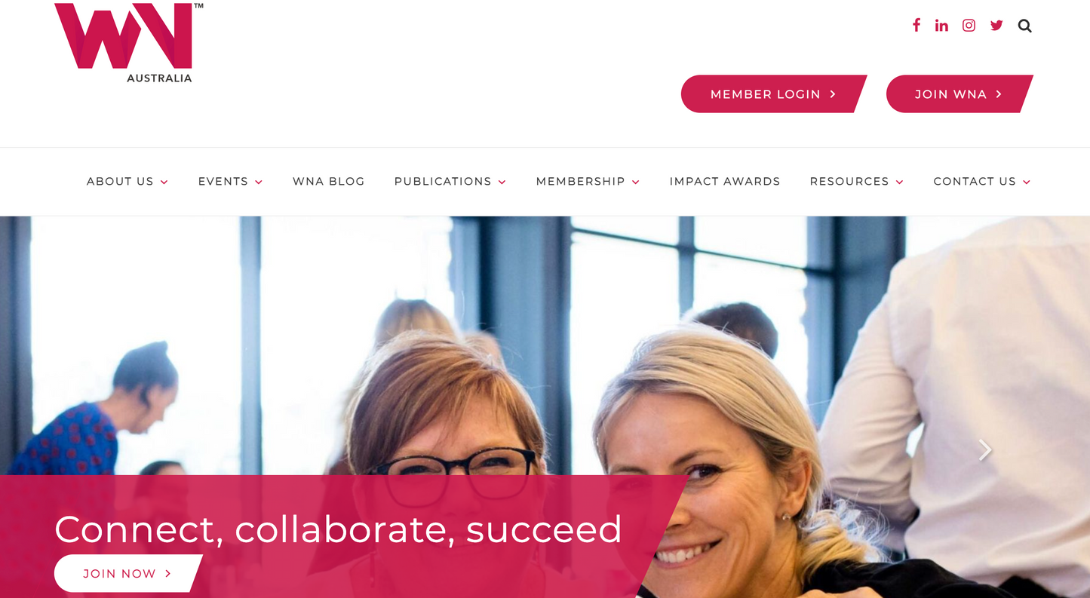The height and width of the screenshot is (598, 1090).
Task: Click the Twitter bird icon
Action: (996, 26)
